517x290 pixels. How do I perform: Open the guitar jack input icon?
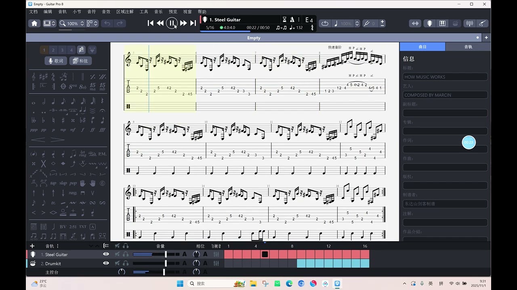482,23
